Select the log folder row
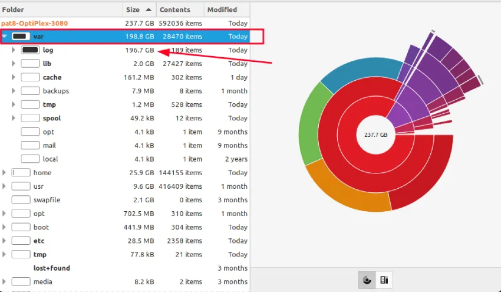Image resolution: width=501 pixels, height=292 pixels. point(125,50)
